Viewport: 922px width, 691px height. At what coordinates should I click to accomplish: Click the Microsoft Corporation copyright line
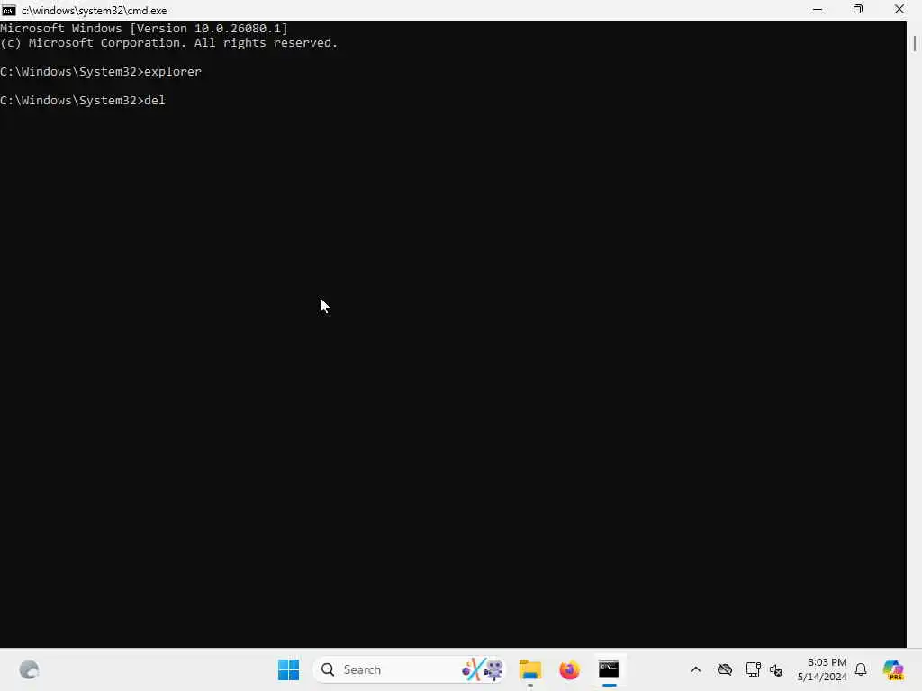click(x=168, y=43)
